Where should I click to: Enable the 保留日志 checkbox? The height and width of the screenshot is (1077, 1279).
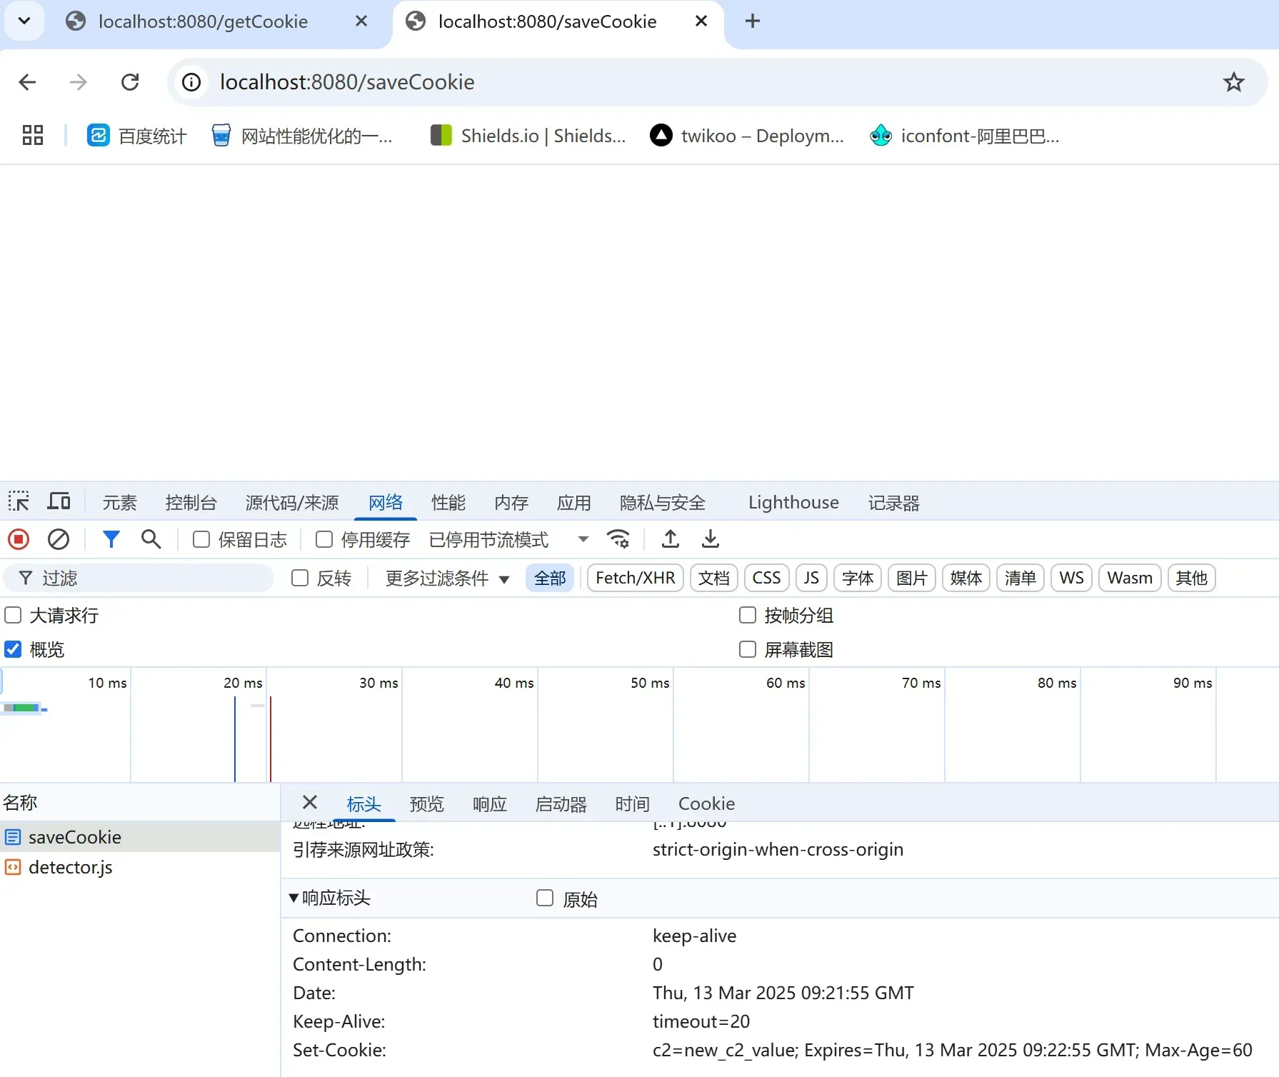pyautogui.click(x=201, y=540)
